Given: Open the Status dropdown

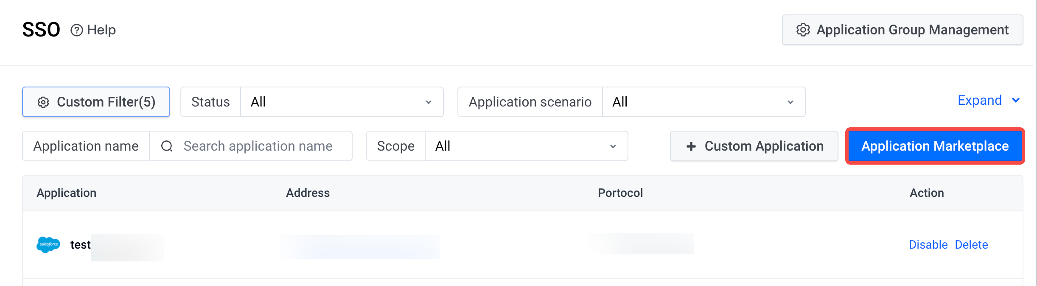Looking at the screenshot, I should click(342, 102).
